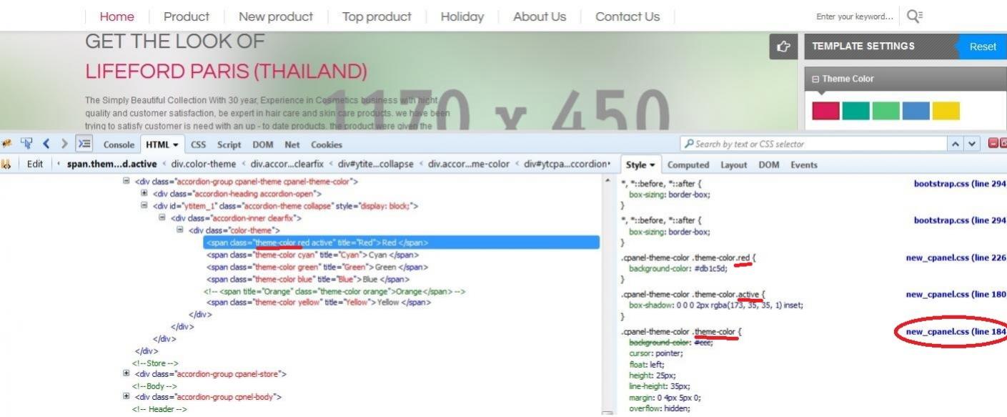Click the blue Reset button
Screen dimensions: 1007x417
click(982, 46)
